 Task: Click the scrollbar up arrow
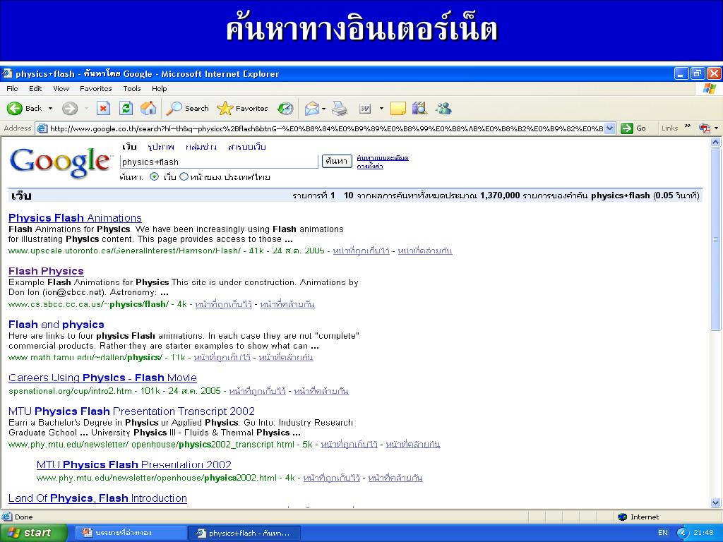(716, 143)
